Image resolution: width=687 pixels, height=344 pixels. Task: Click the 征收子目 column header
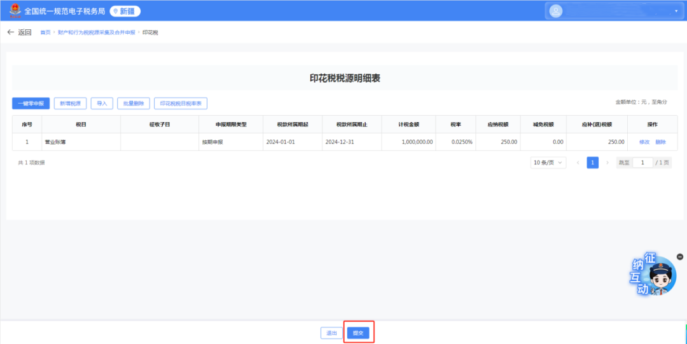(x=160, y=125)
